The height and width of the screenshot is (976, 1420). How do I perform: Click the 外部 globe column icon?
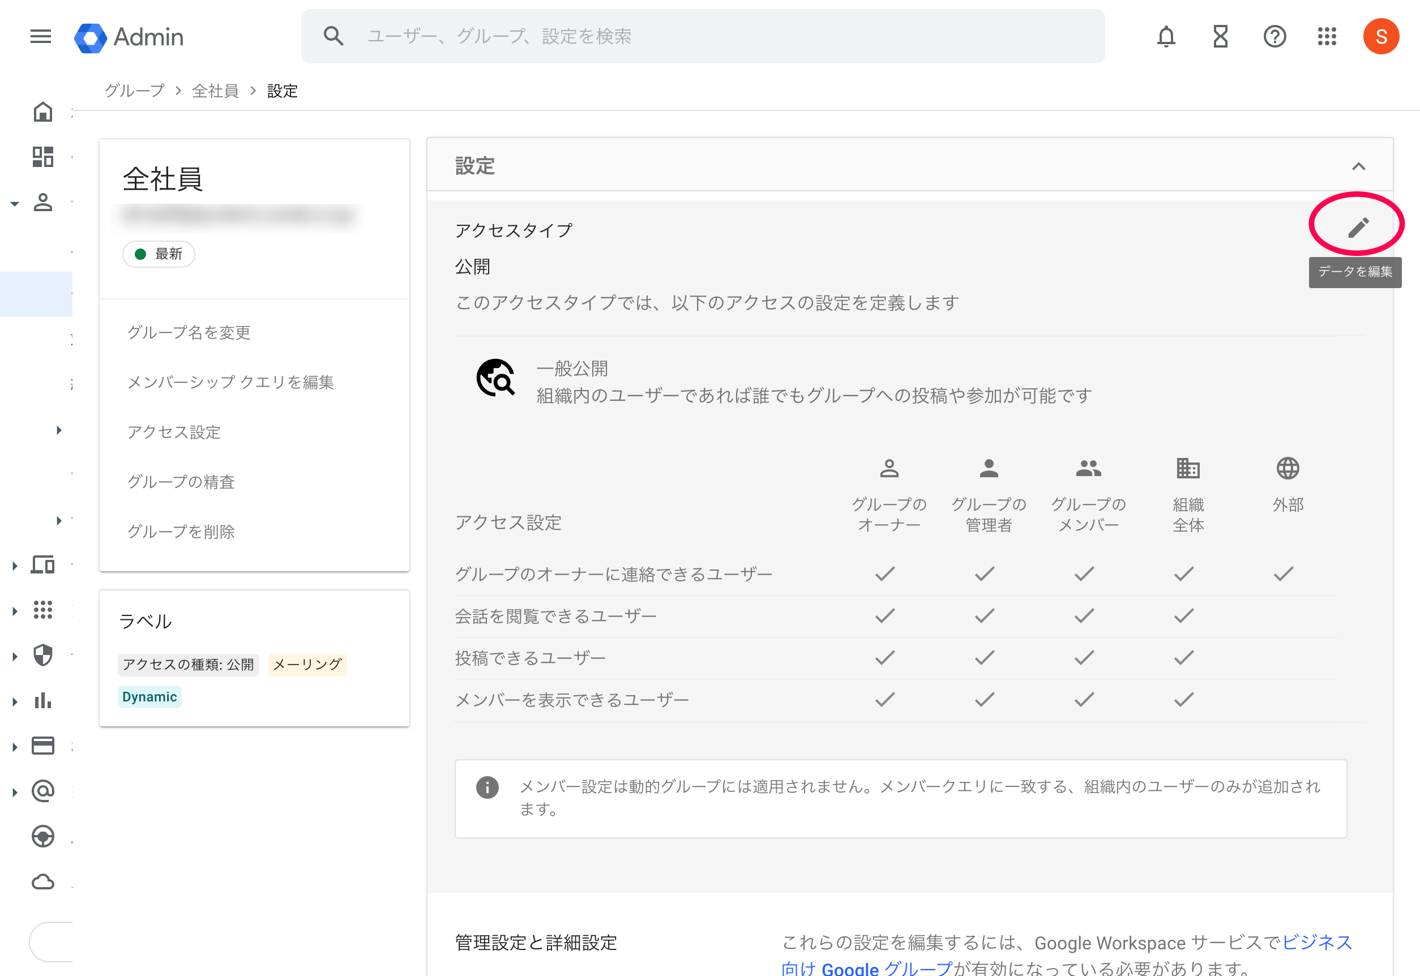1288,468
